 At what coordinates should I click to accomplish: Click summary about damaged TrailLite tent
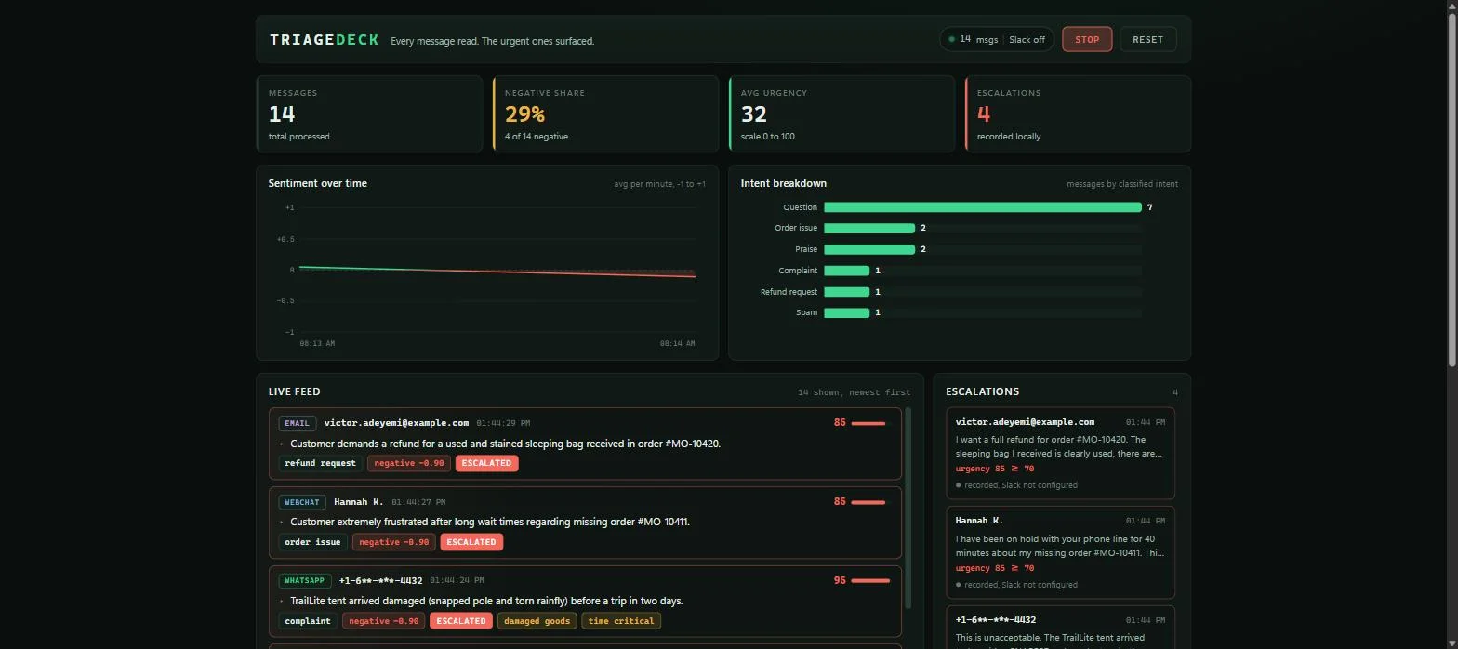click(x=486, y=601)
